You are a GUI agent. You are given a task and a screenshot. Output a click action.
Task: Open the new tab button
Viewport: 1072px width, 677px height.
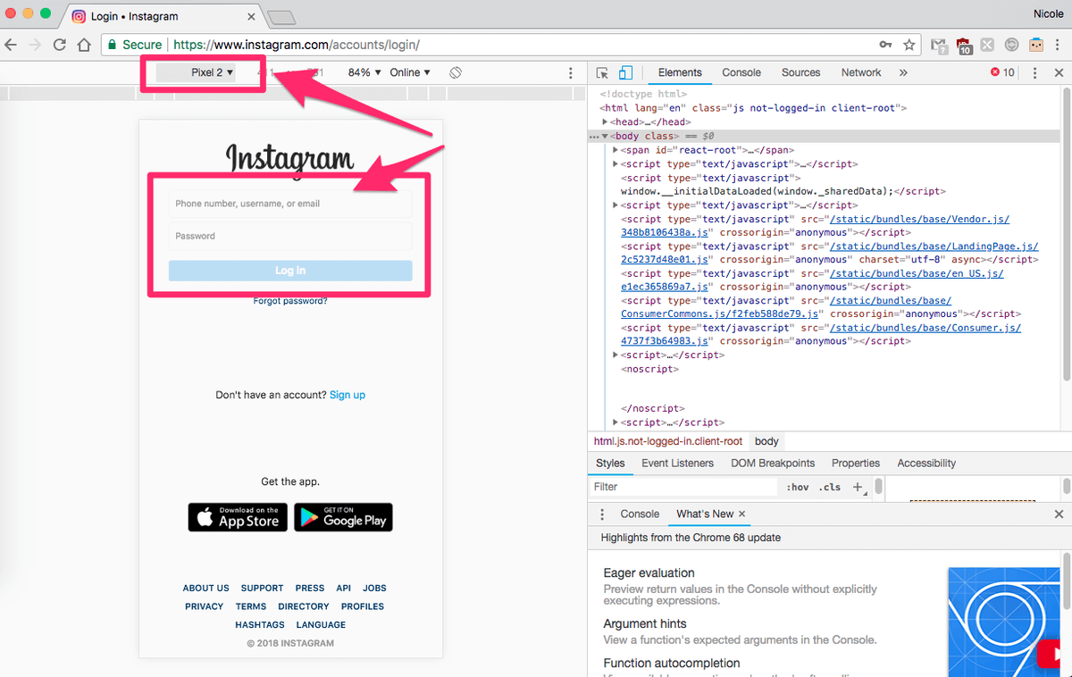tap(281, 17)
